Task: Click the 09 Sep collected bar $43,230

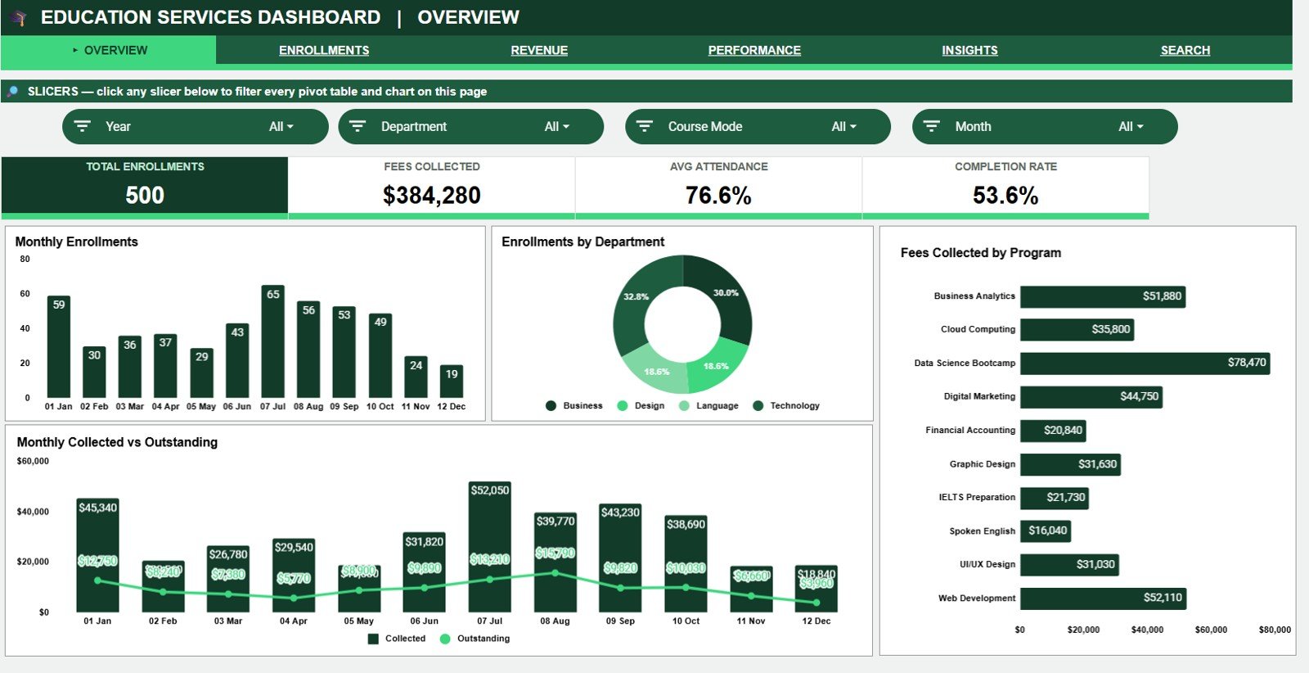Action: tap(620, 558)
